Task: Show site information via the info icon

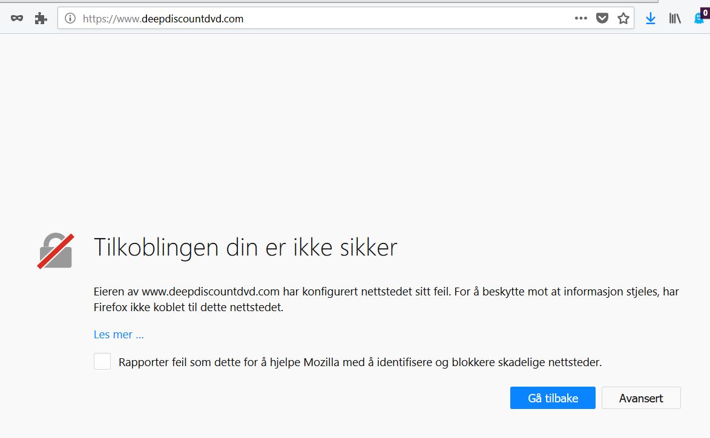Action: click(x=70, y=19)
